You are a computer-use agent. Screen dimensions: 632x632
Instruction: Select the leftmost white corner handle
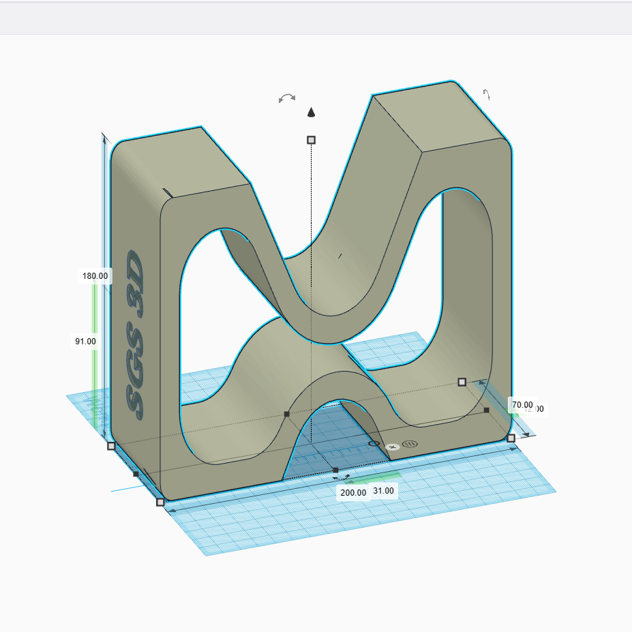pos(111,446)
